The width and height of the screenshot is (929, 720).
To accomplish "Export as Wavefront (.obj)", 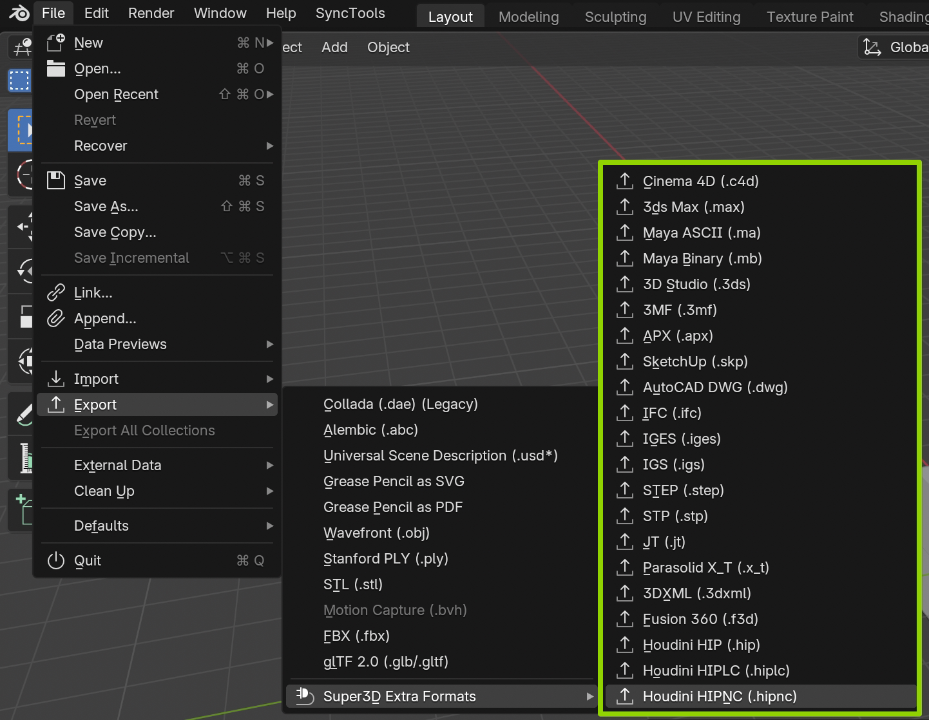I will (441, 533).
